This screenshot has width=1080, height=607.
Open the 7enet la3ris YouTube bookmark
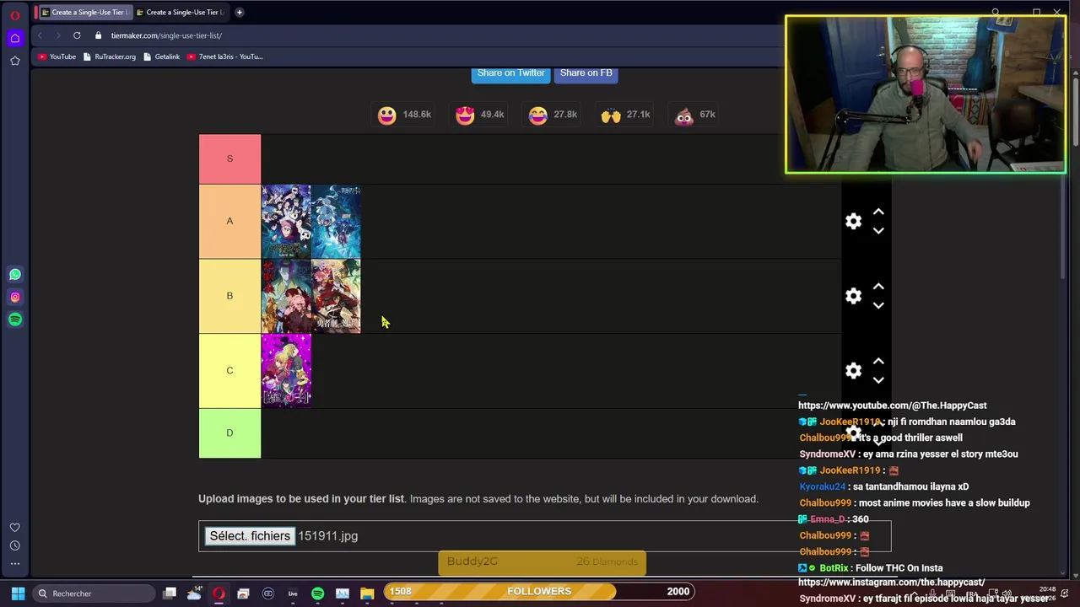[225, 56]
